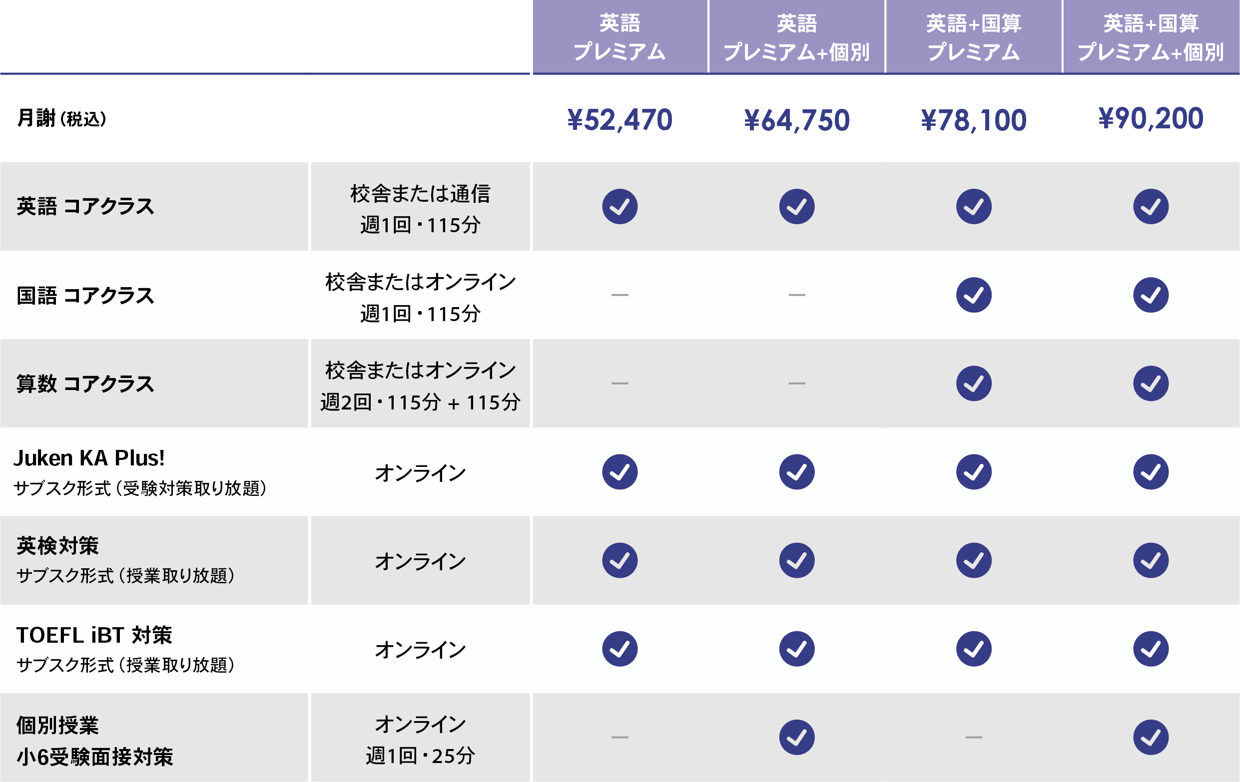Click 個別授業 checkmark under 英語+国算プレミアム+個別
The width and height of the screenshot is (1240, 782).
tap(1151, 737)
